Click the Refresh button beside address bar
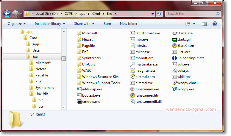The width and height of the screenshot is (231, 136). pyautogui.click(x=159, y=14)
